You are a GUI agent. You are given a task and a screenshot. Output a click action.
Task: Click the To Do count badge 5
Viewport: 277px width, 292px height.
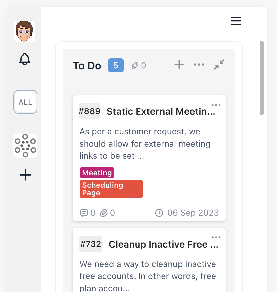point(116,65)
